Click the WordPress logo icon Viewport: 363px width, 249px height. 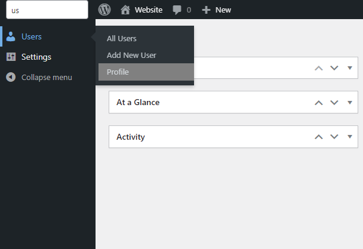point(104,10)
